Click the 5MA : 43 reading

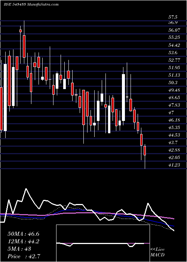tap(19, 249)
